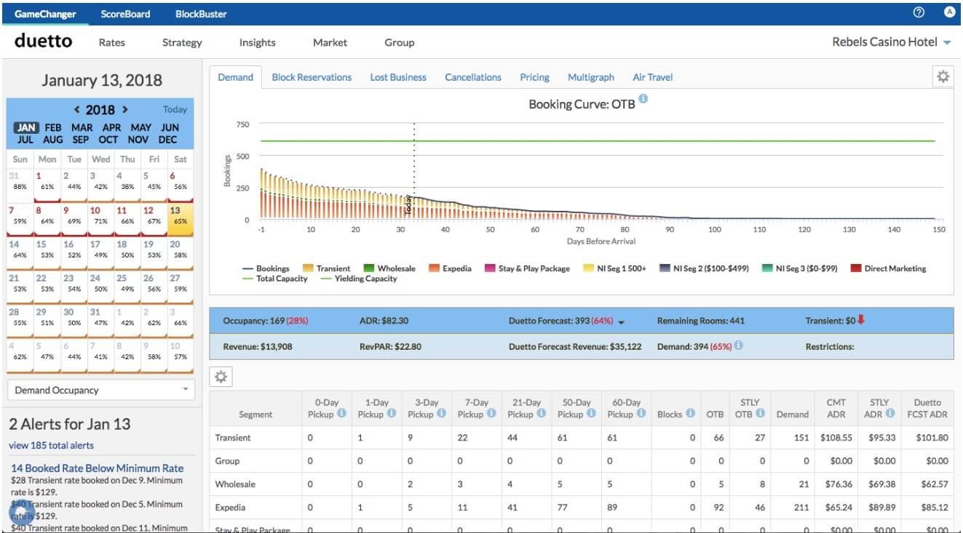The height and width of the screenshot is (533, 963).
Task: Click info icon beside Blocks column
Action: point(691,414)
